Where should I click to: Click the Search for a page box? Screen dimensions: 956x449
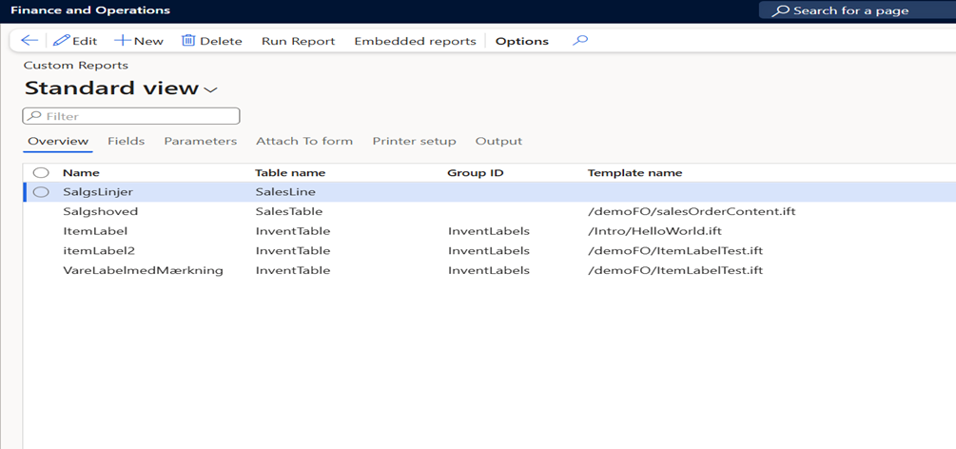[856, 10]
